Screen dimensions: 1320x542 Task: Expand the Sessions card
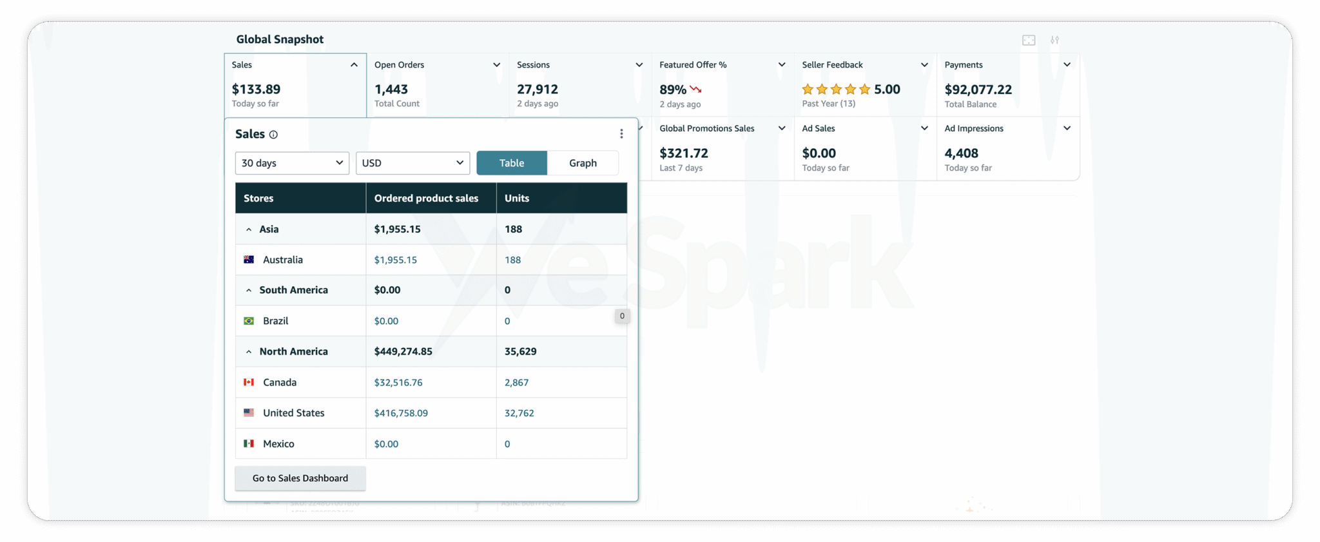pos(639,65)
